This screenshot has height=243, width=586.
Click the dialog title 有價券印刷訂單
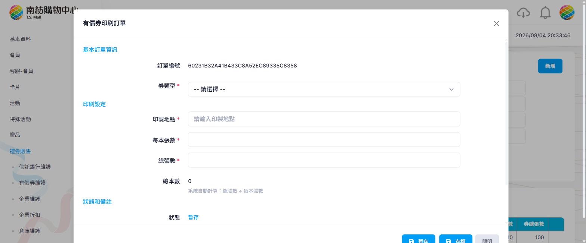click(x=104, y=23)
